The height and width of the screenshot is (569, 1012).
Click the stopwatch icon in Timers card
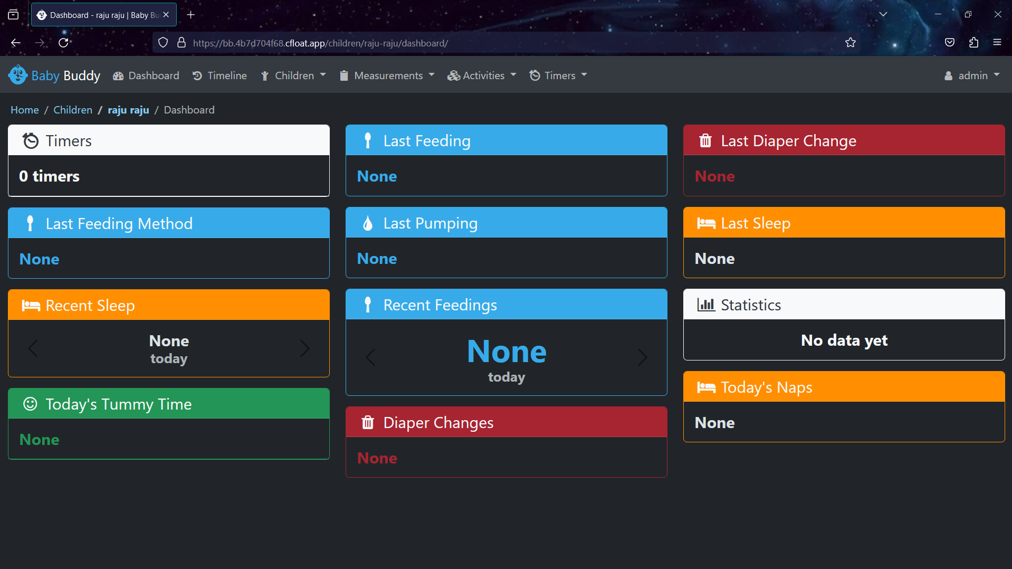pos(31,140)
